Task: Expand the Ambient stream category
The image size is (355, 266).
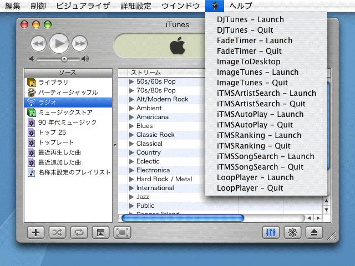Action: coord(131,108)
